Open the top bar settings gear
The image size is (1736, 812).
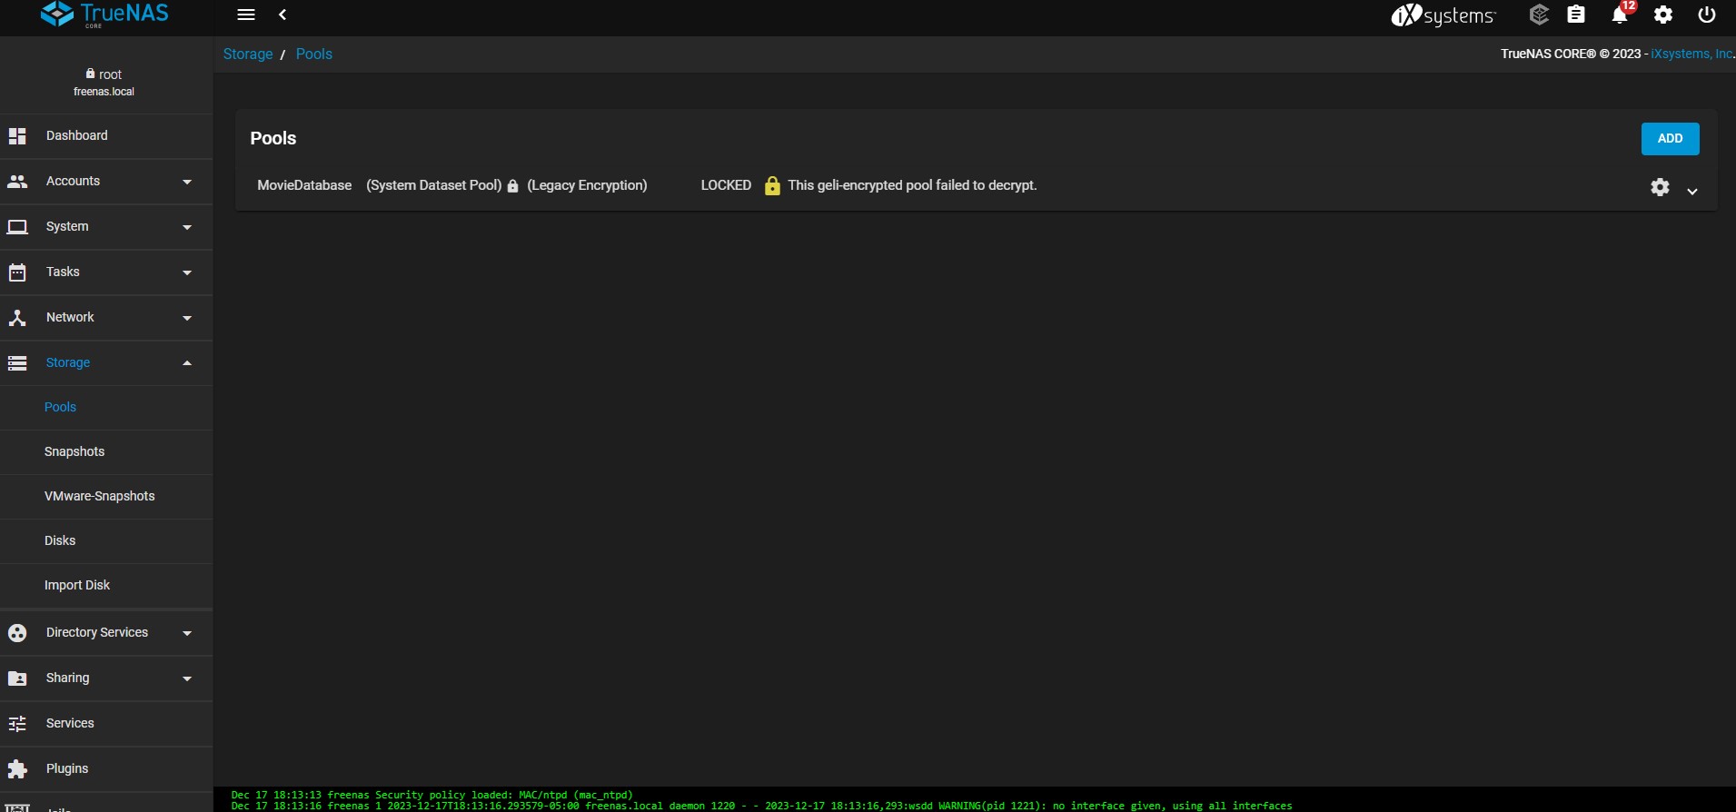(x=1663, y=15)
